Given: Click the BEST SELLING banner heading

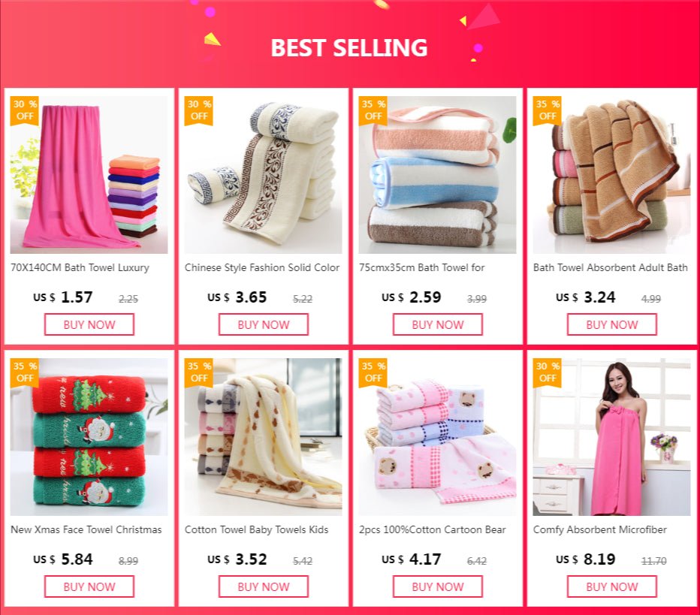Looking at the screenshot, I should pos(349,48).
